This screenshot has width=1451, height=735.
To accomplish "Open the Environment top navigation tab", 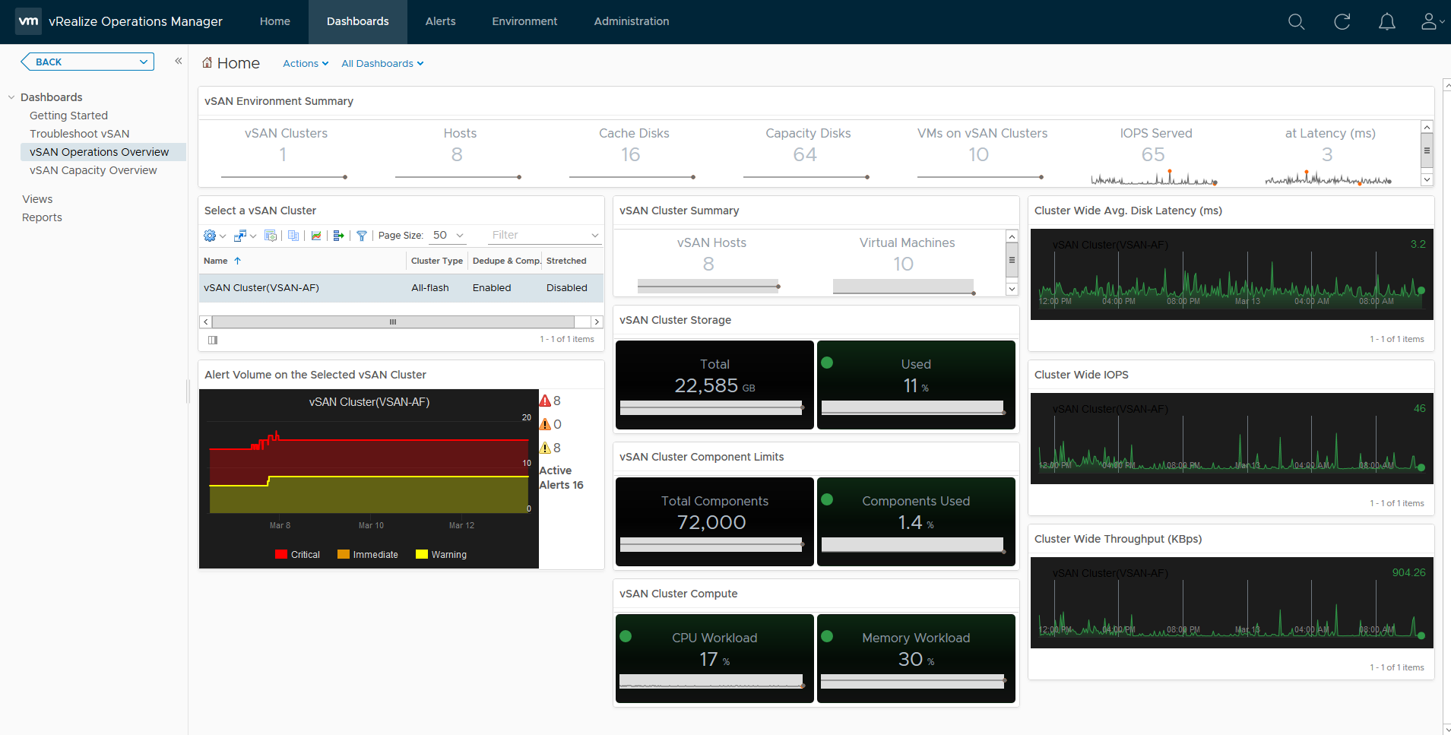I will click(524, 21).
